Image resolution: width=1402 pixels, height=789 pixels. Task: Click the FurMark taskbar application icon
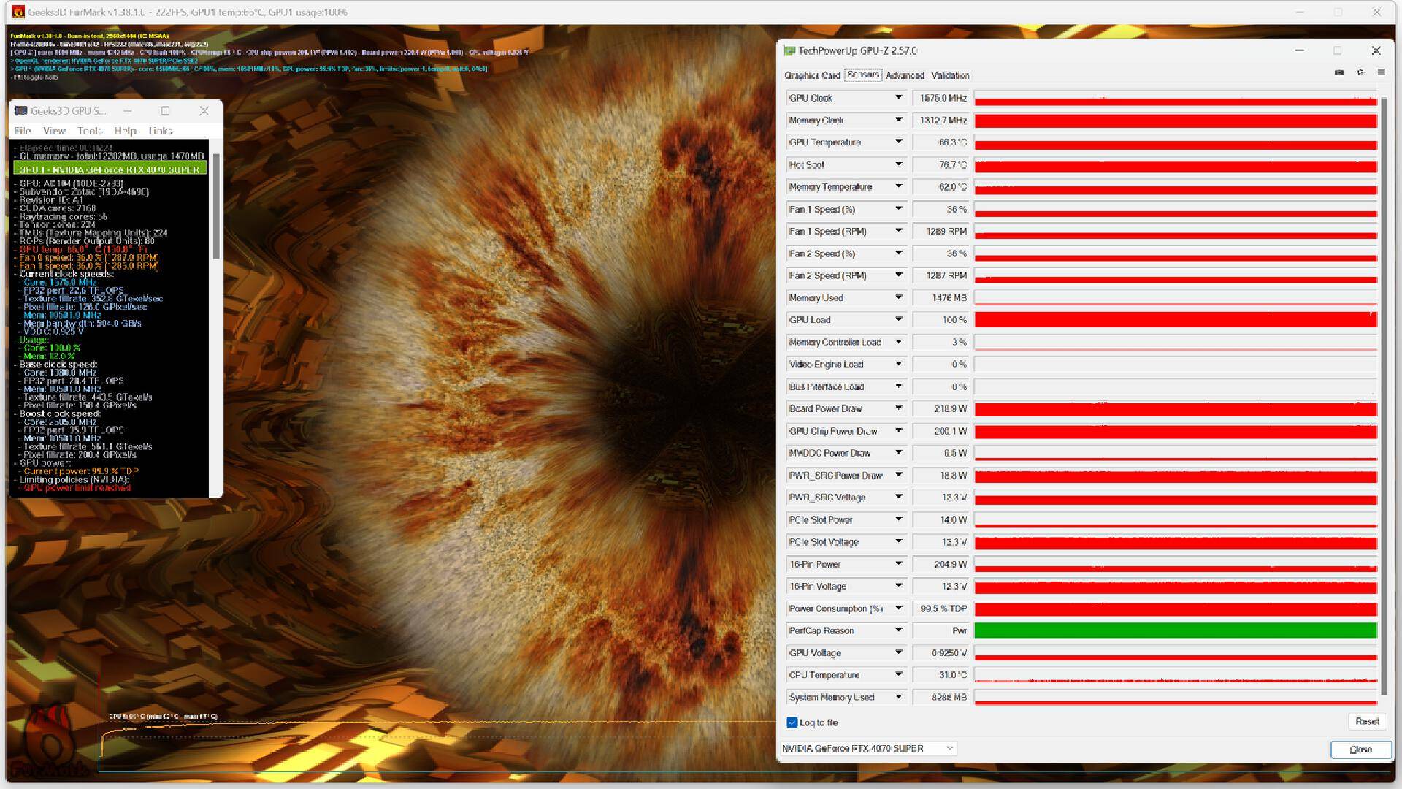[x=11, y=8]
